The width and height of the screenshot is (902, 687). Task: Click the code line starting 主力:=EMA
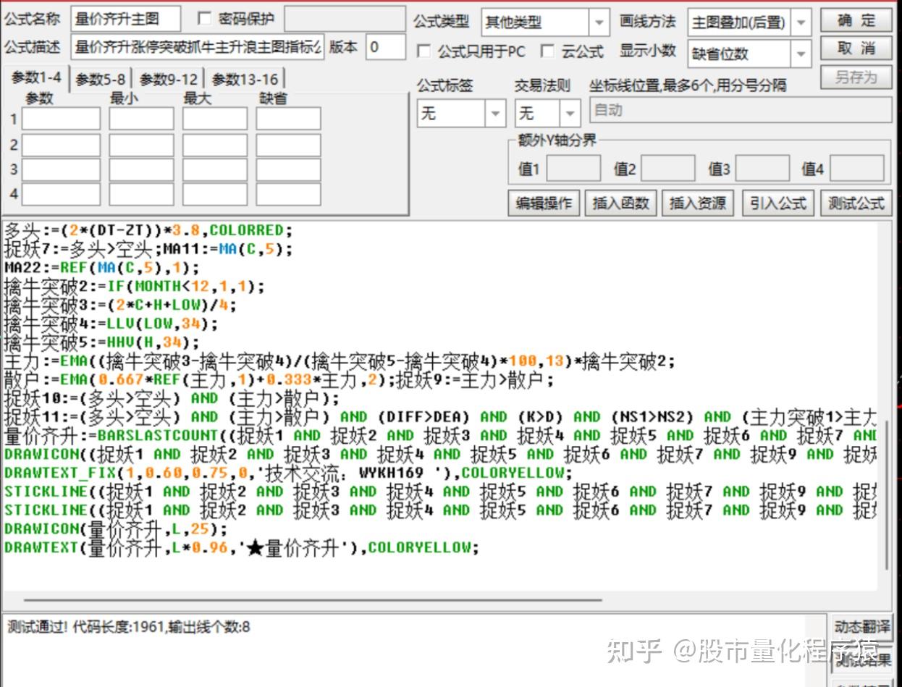click(340, 361)
